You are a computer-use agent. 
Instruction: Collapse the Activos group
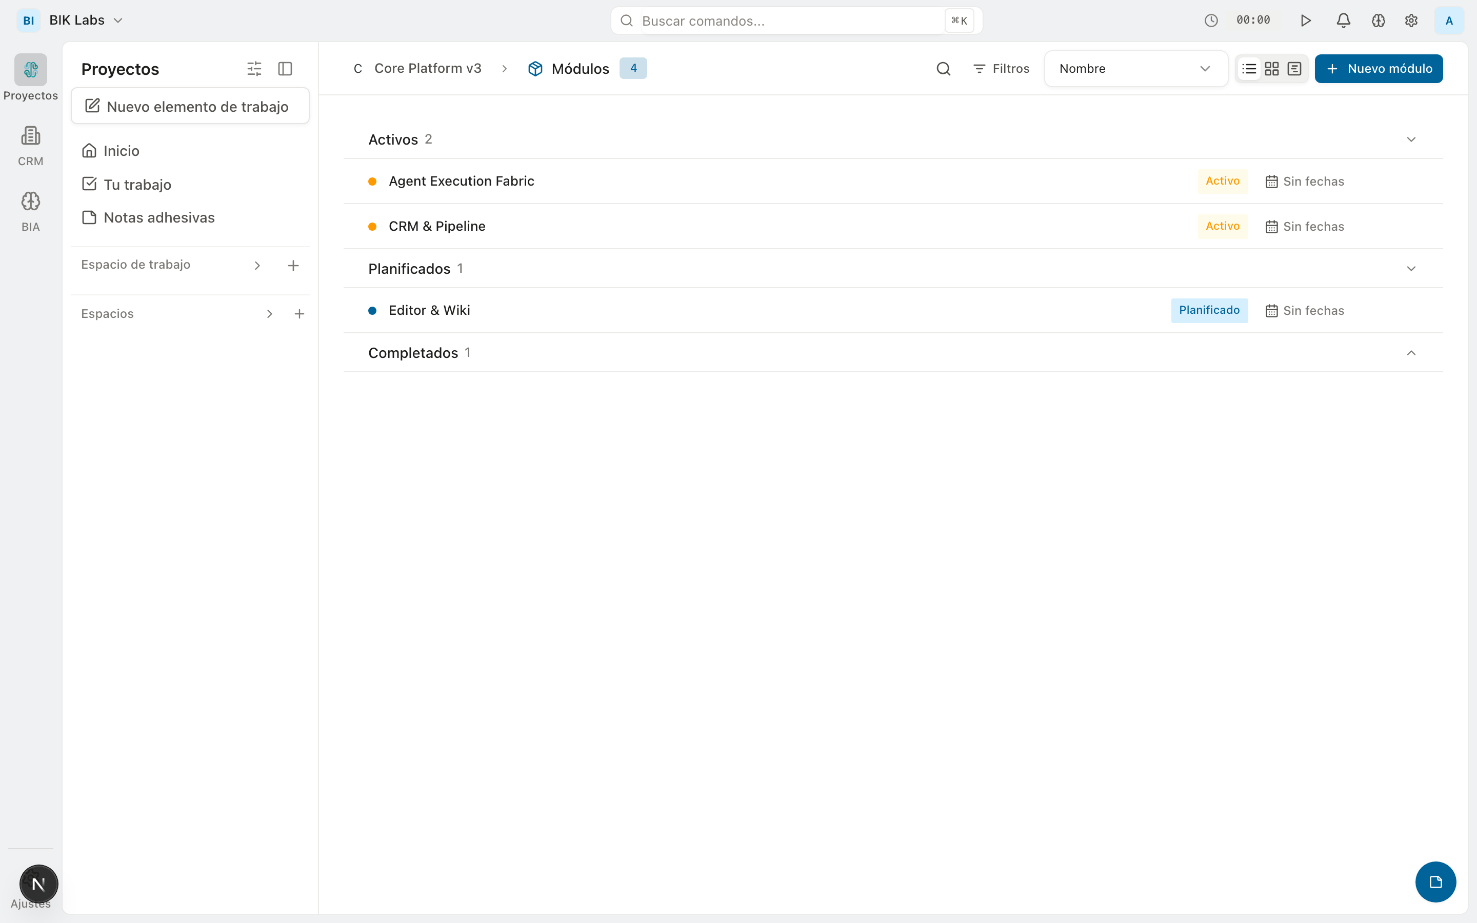click(1410, 139)
